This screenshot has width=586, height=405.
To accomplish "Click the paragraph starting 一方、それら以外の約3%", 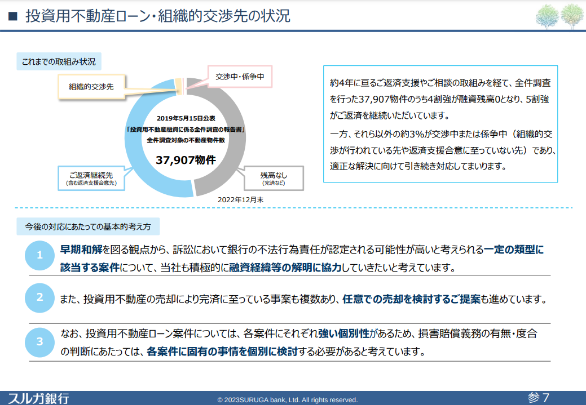I will (443, 150).
